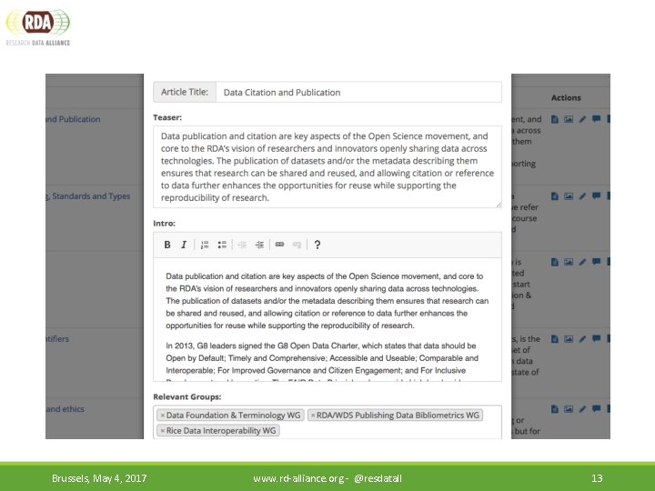Insert a hyperlink using the link icon
Image resolution: width=655 pixels, height=491 pixels.
tap(280, 245)
